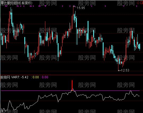Click the rightmost purple x marker
Screen dimensions: 143x113
(x=137, y=6)
